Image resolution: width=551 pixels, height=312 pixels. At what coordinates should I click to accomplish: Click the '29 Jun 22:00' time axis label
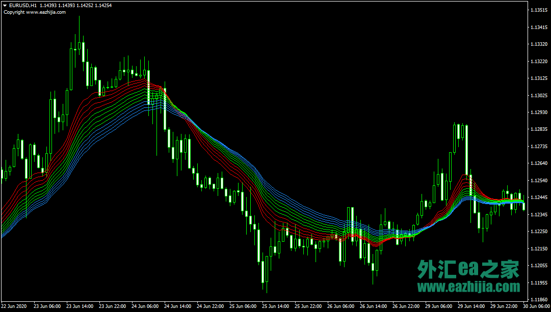[x=504, y=306]
